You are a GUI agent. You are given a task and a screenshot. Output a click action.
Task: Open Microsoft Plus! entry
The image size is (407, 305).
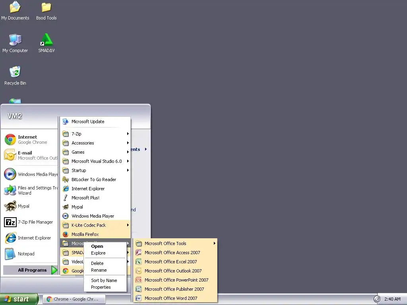[x=95, y=198]
